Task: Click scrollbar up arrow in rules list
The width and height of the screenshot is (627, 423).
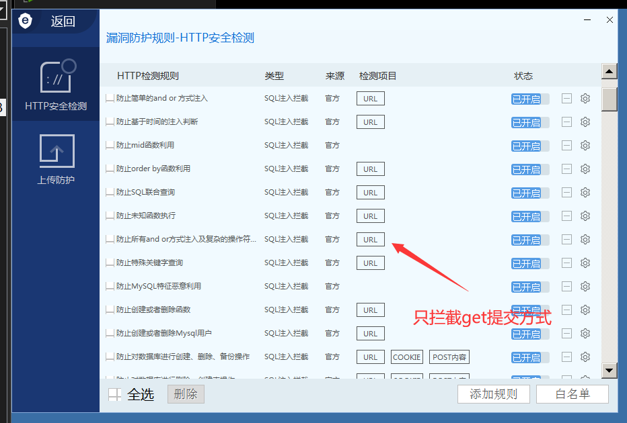Action: 610,72
